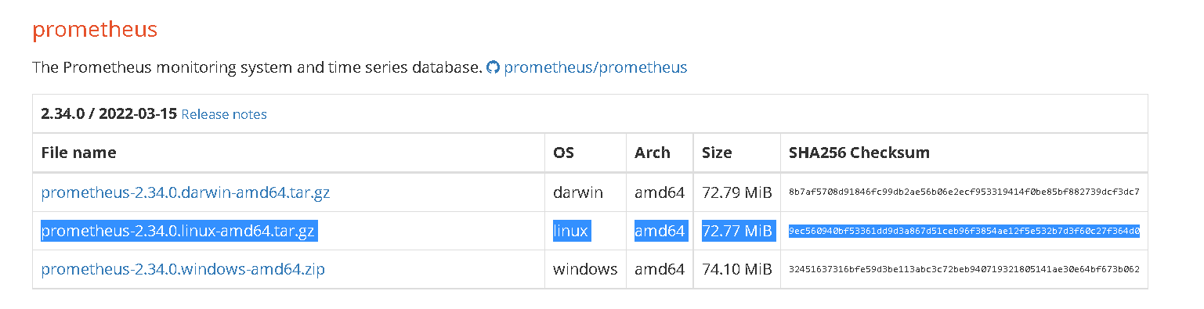Download prometheus-2.34.0.linux-amd64.tar.gz
Viewport: 1204px width, 309px height.
pos(179,231)
